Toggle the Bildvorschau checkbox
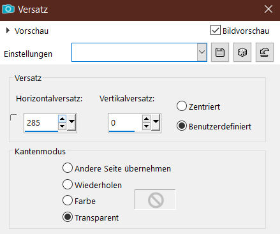The image size is (280, 234). (x=216, y=30)
